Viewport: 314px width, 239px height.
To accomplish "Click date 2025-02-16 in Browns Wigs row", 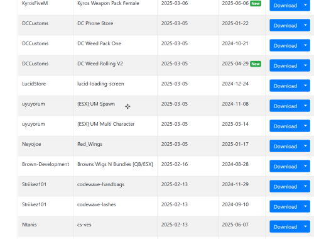I will (175, 164).
